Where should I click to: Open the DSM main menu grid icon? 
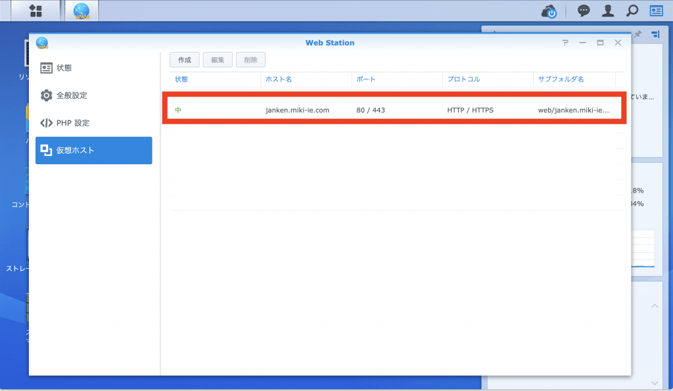pyautogui.click(x=35, y=11)
